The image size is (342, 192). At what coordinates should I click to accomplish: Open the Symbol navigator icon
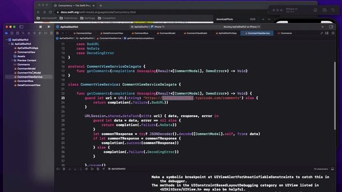(x=18, y=33)
